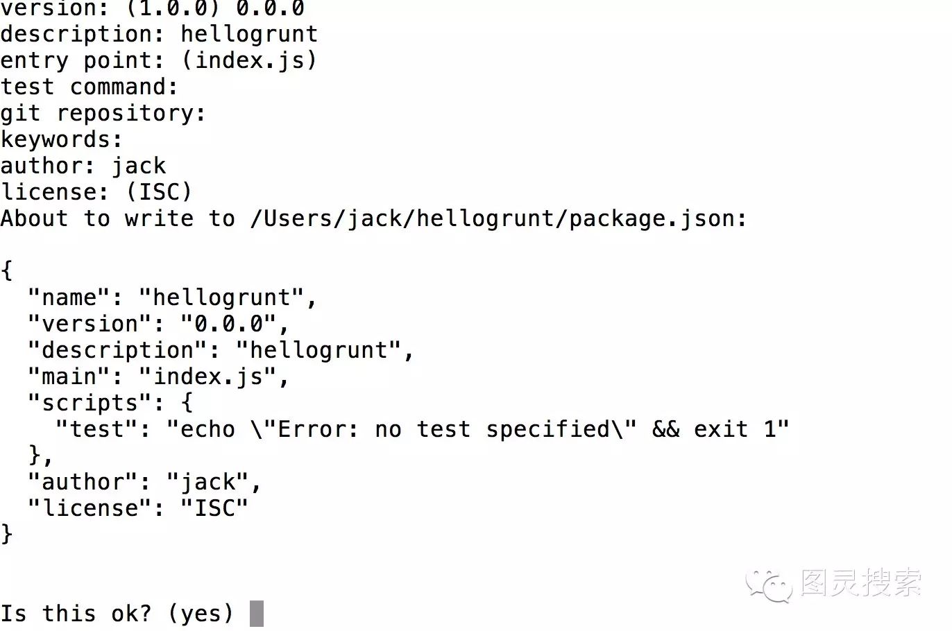The height and width of the screenshot is (631, 952).
Task: Click the "description": "hellogrunt" JSON line
Action: tap(221, 350)
